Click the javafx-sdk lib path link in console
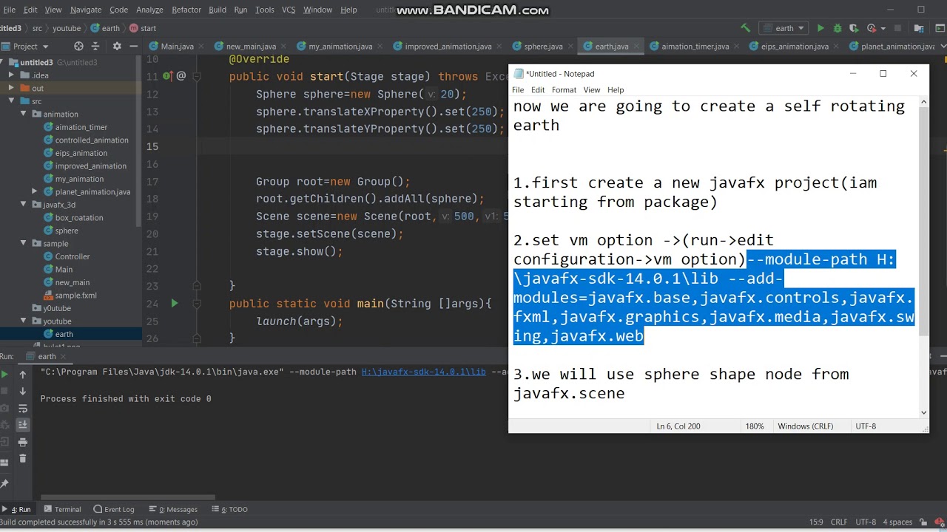 coord(423,372)
